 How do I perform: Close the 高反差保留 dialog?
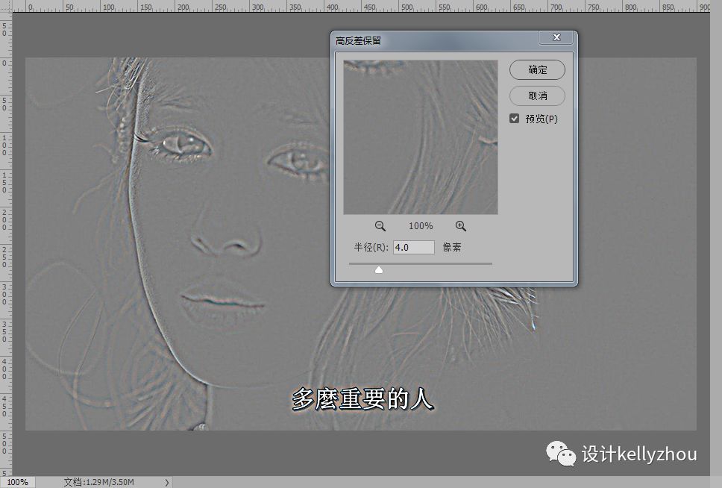[x=556, y=38]
